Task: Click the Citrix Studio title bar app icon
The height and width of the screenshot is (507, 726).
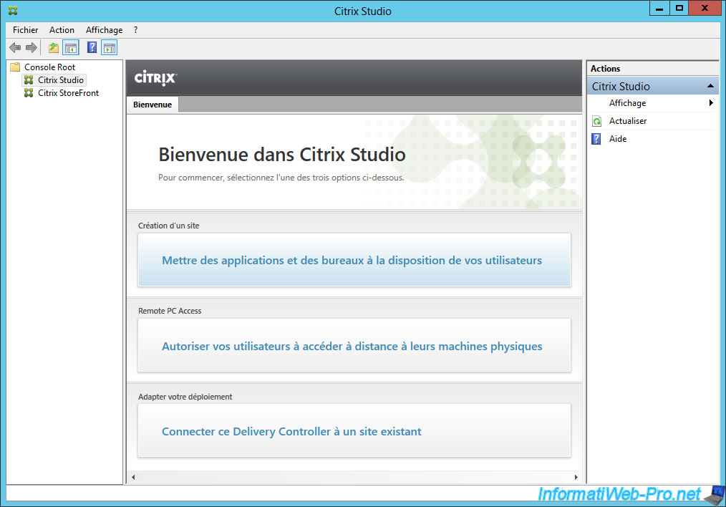Action: point(13,11)
